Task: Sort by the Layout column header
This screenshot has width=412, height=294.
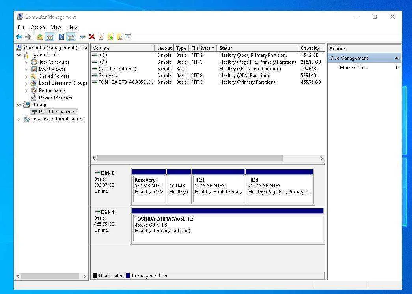Action: click(164, 48)
